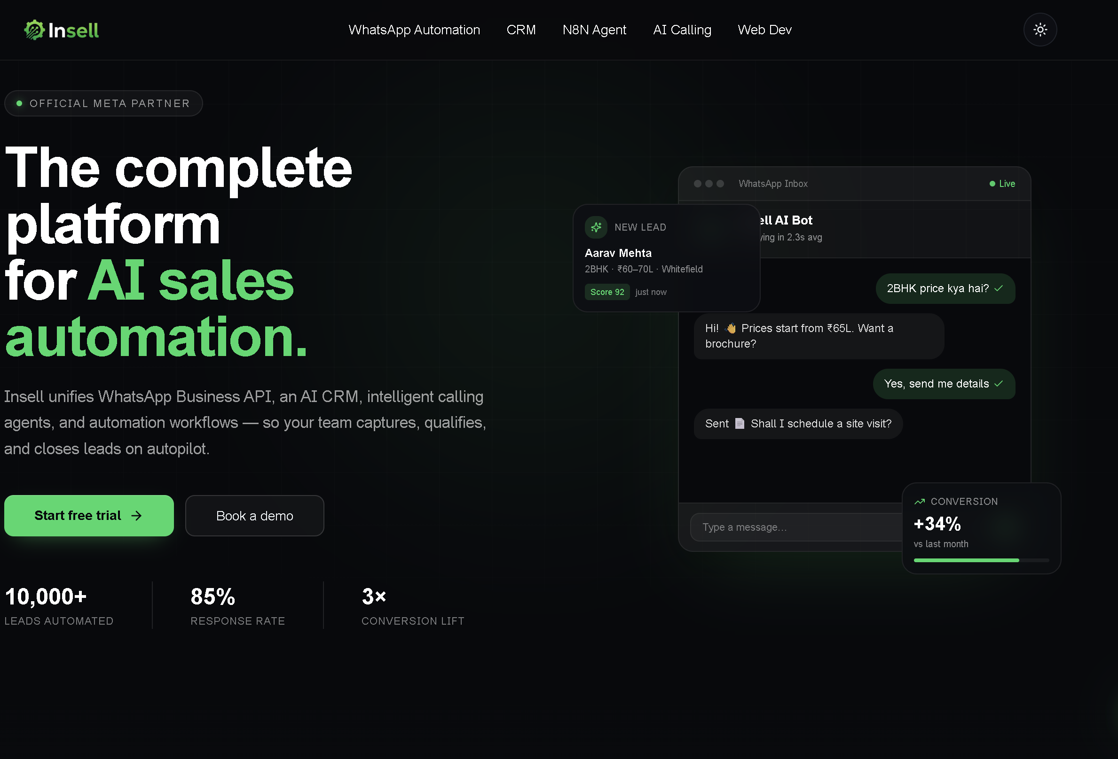Click the conversion trend arrow icon

click(x=919, y=501)
